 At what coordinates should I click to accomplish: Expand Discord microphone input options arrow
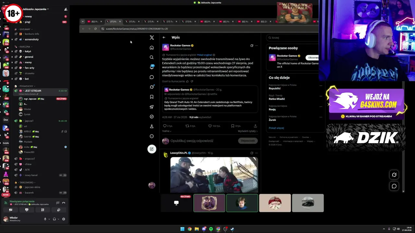point(49,219)
